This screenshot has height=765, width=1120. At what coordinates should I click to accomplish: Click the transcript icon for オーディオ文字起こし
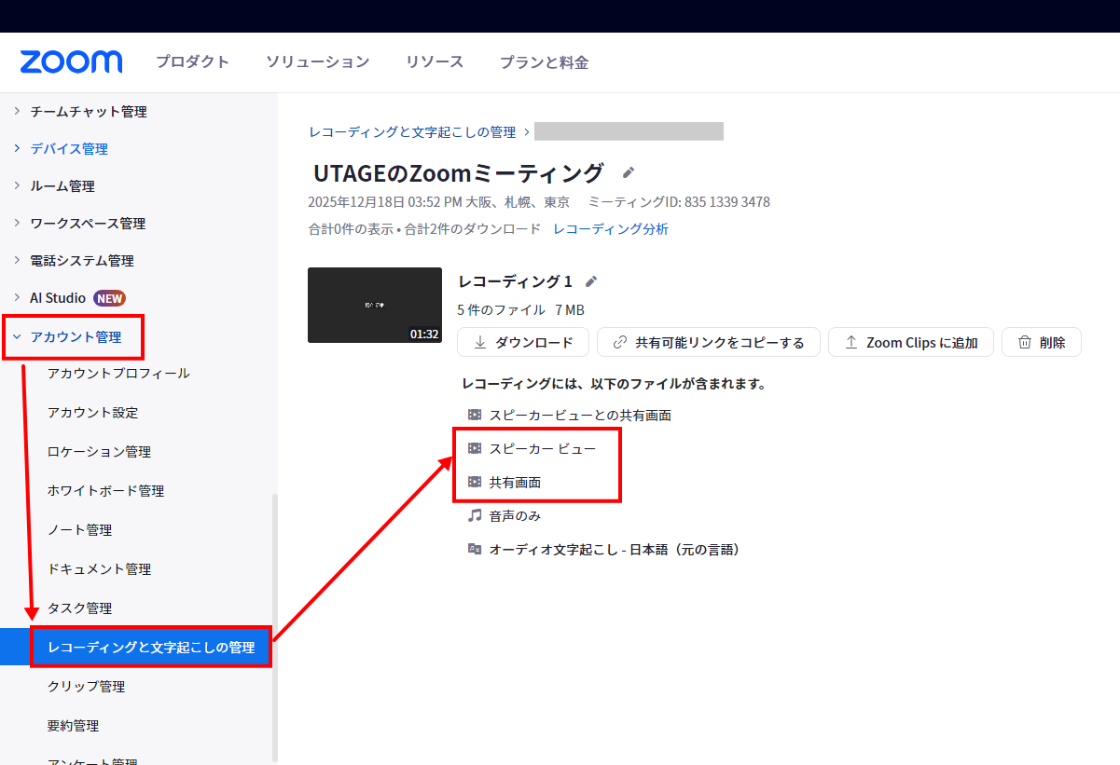pyautogui.click(x=475, y=549)
